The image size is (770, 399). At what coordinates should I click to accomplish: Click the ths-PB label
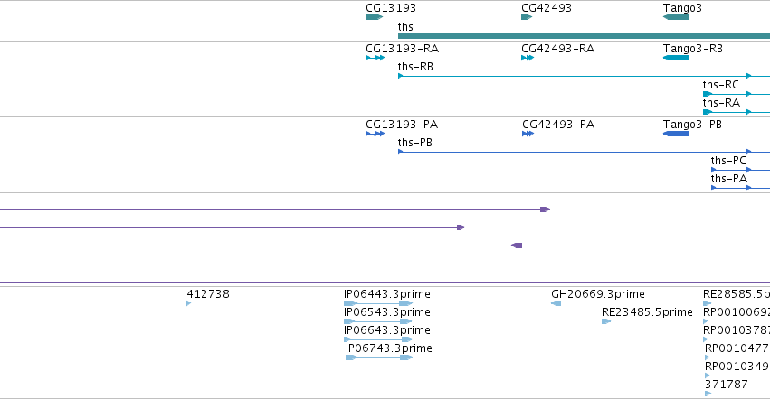coord(415,143)
